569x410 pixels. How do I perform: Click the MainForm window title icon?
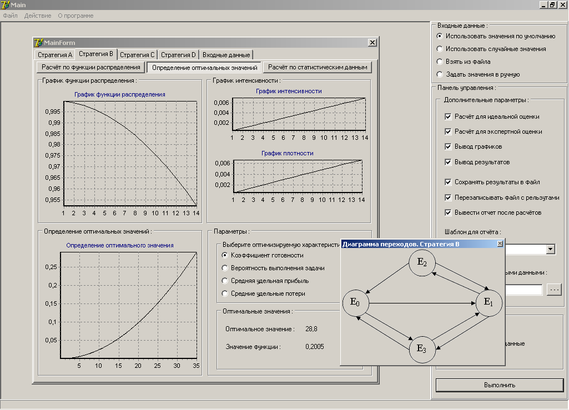click(x=38, y=43)
